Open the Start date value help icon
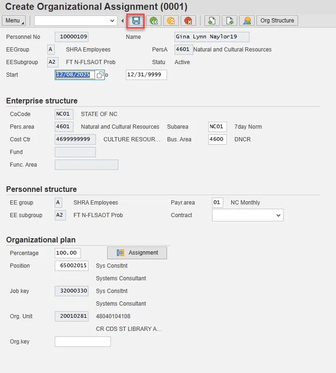 point(100,75)
